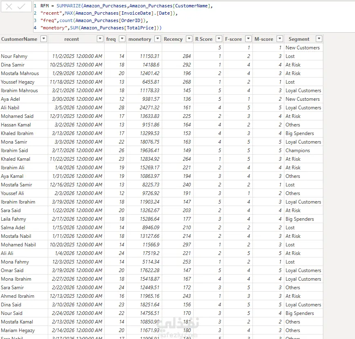Image resolution: width=355 pixels, height=339 pixels.
Task: Select the Salma Adel name cell
Action: click(x=24, y=228)
